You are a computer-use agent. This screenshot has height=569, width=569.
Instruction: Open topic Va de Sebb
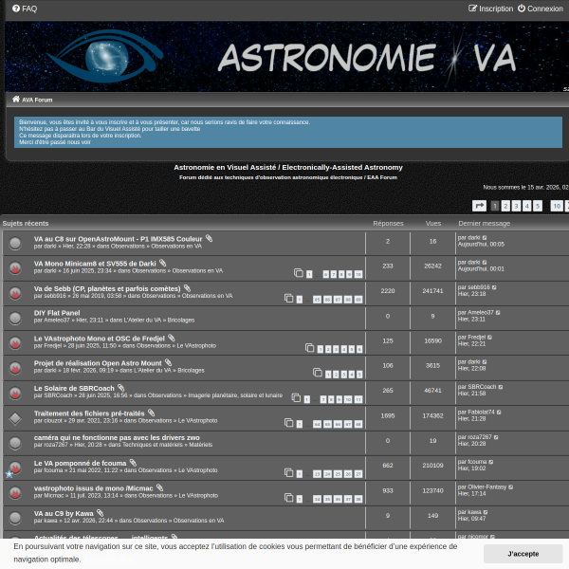coord(107,288)
